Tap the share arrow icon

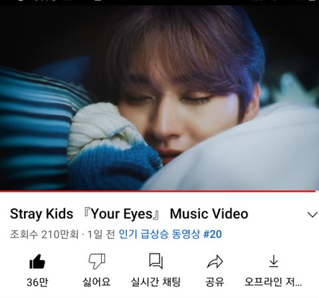[215, 261]
